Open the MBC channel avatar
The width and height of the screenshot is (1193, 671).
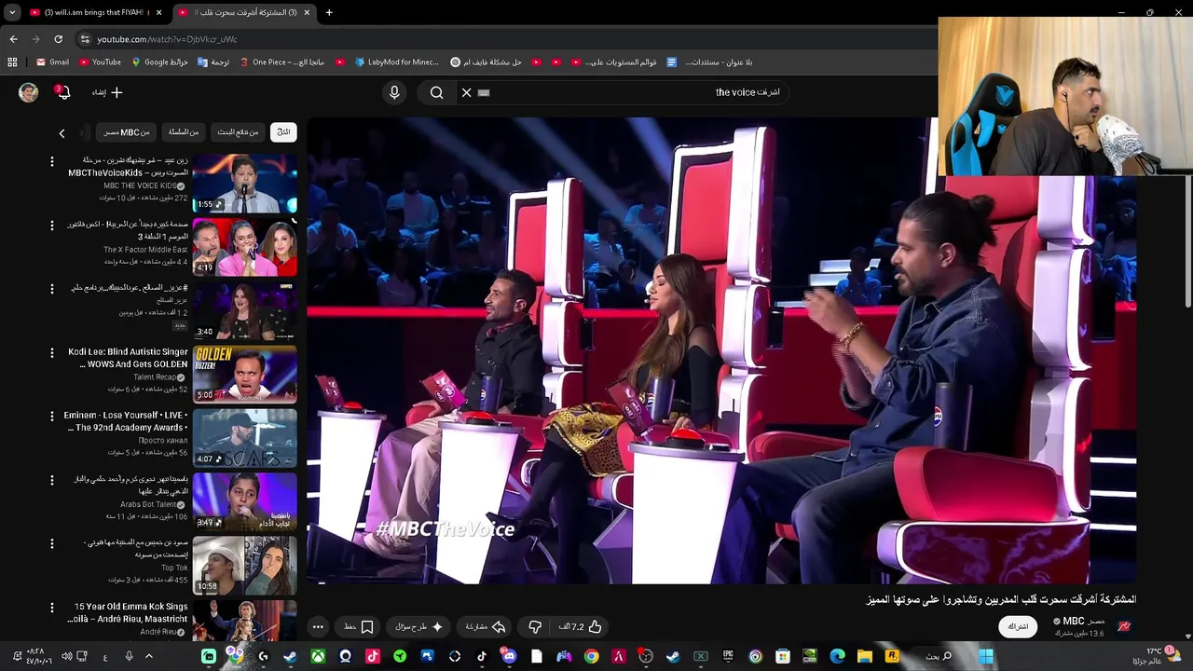[1124, 626]
